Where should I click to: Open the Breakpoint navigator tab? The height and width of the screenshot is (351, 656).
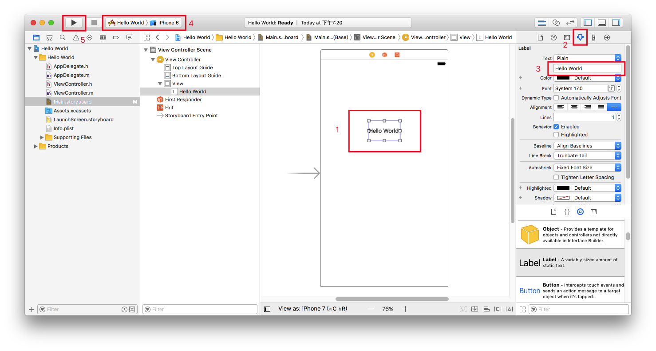[x=116, y=37]
